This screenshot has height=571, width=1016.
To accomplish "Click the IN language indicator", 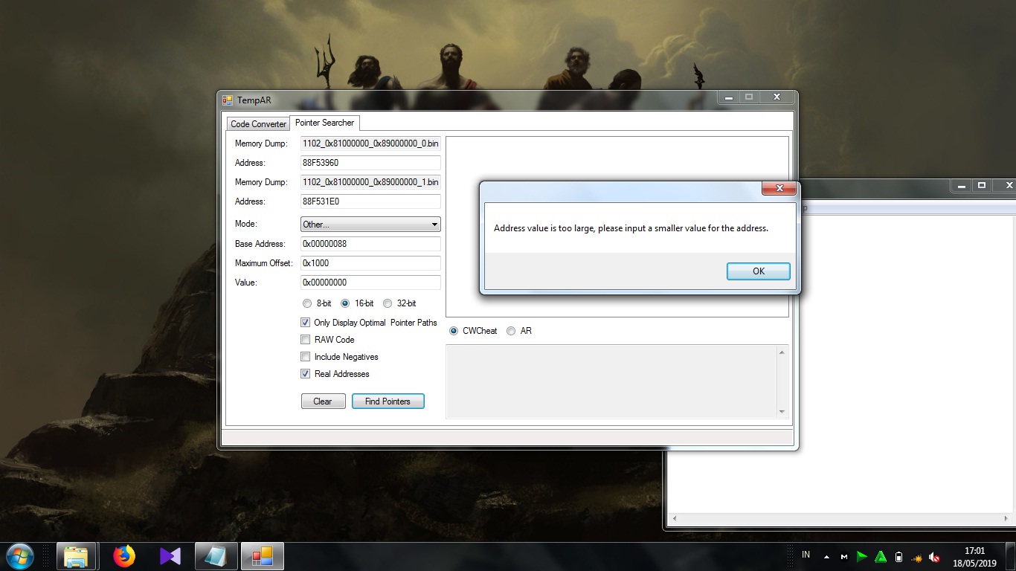I will (806, 555).
